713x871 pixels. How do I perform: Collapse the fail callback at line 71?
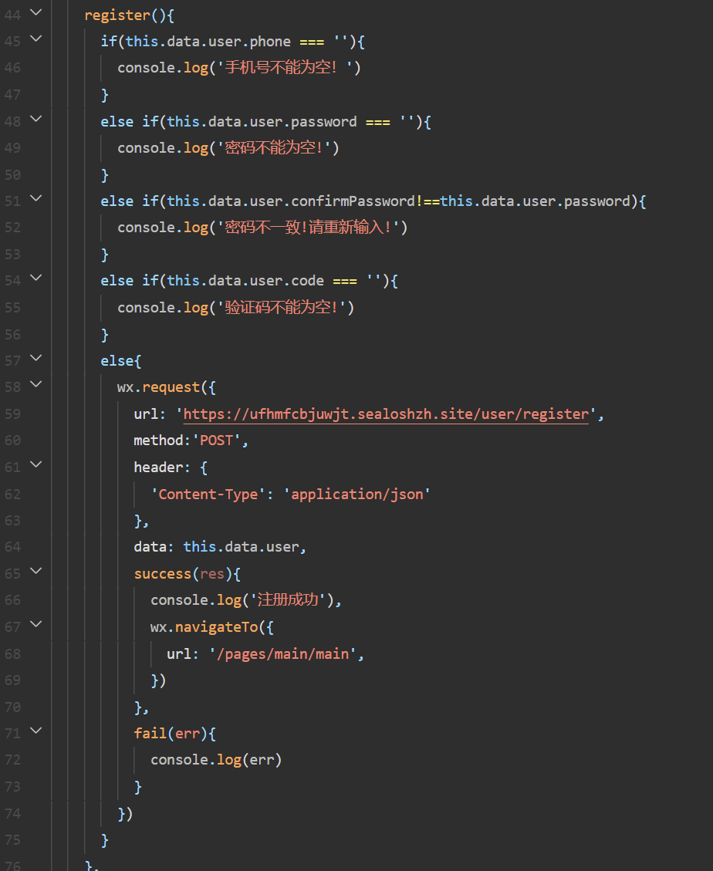pyautogui.click(x=36, y=731)
